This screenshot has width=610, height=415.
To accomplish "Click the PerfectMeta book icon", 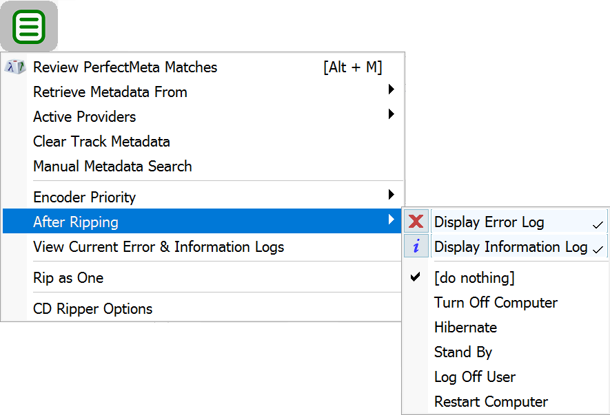I will [15, 67].
